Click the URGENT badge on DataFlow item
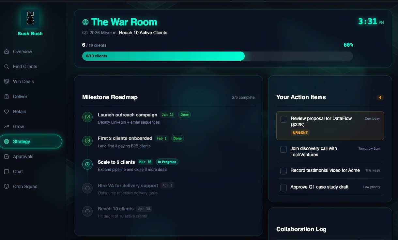The width and height of the screenshot is (398, 240). (300, 132)
